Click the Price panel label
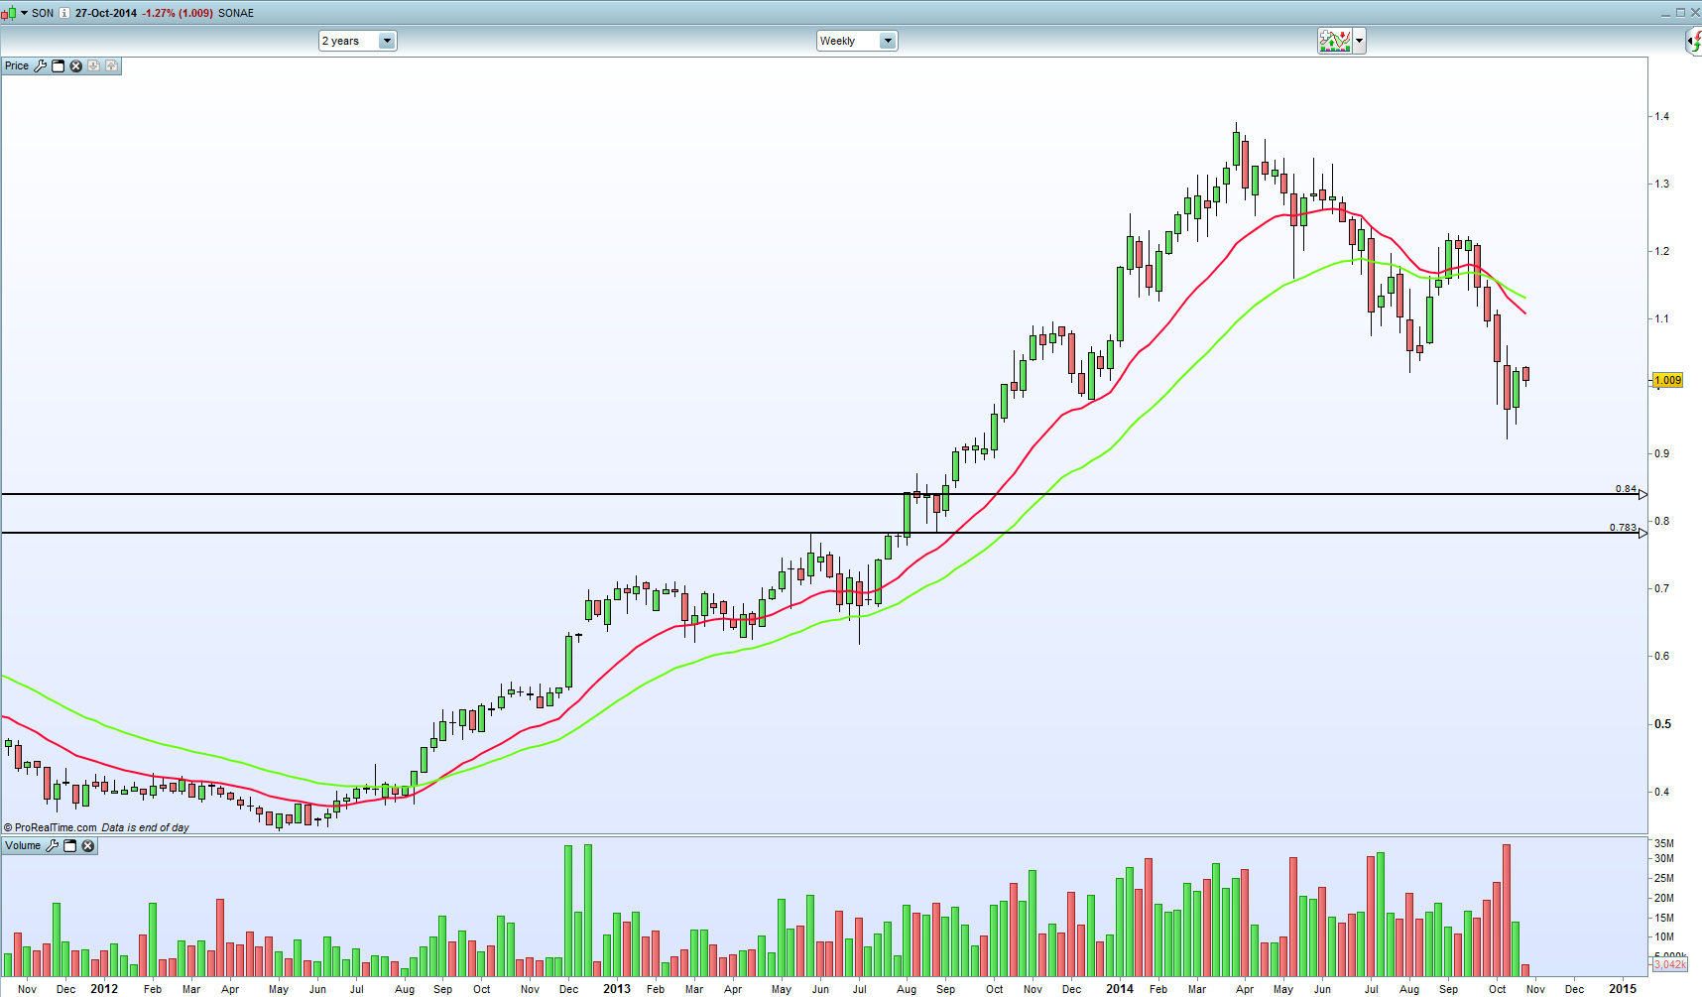 pyautogui.click(x=17, y=66)
